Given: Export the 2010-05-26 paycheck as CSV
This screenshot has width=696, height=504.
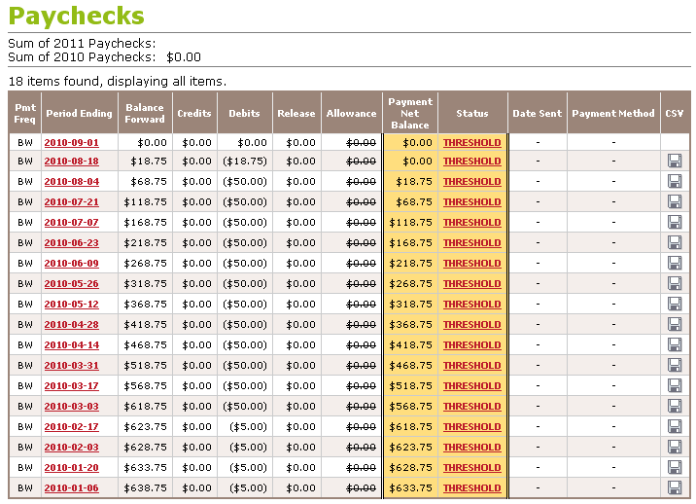Looking at the screenshot, I should (675, 284).
